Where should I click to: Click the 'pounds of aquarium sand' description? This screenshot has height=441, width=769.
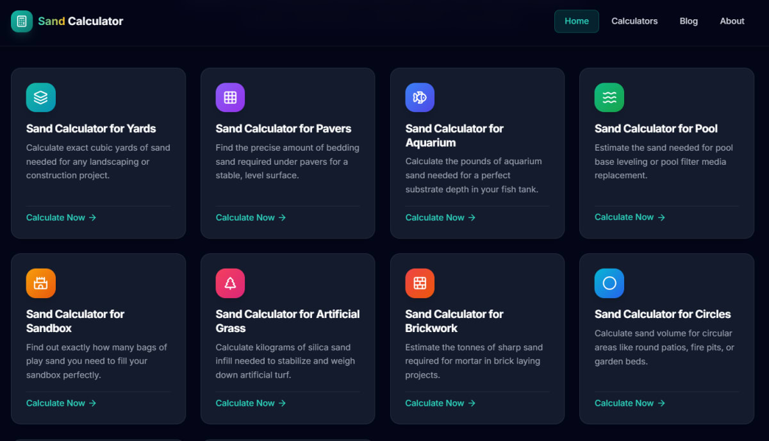474,175
